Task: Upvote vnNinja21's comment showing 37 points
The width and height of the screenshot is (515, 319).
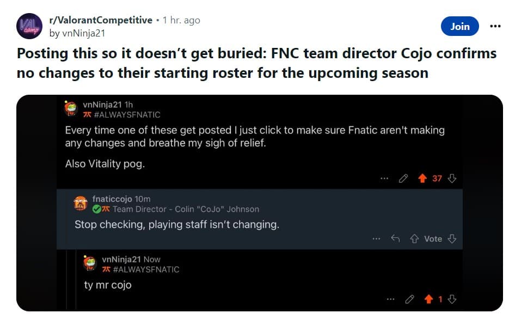Action: click(421, 178)
